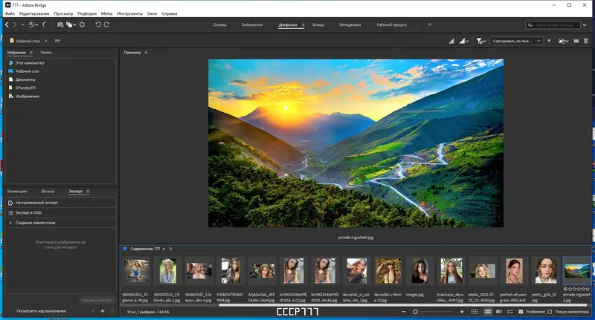Open the Сортировать по Имя dropdown

(516, 41)
